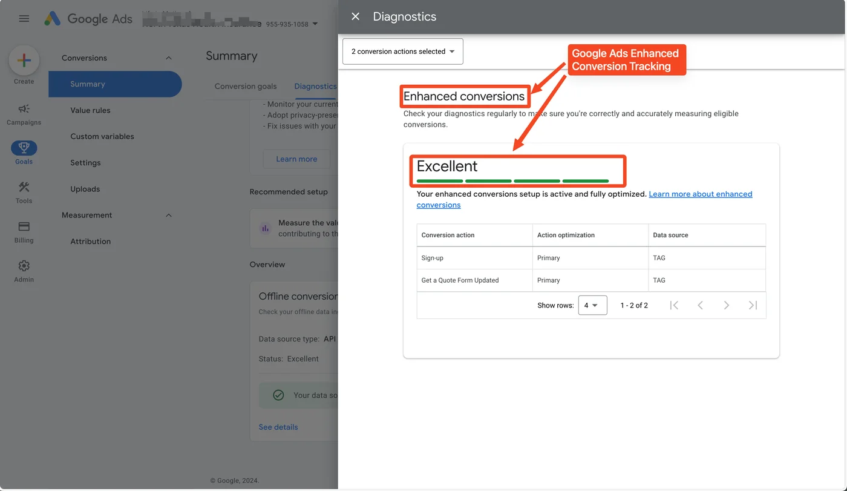
Task: Open the Create button with plus icon
Action: point(24,60)
